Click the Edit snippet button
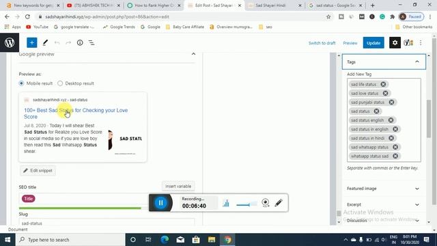 click(x=38, y=170)
